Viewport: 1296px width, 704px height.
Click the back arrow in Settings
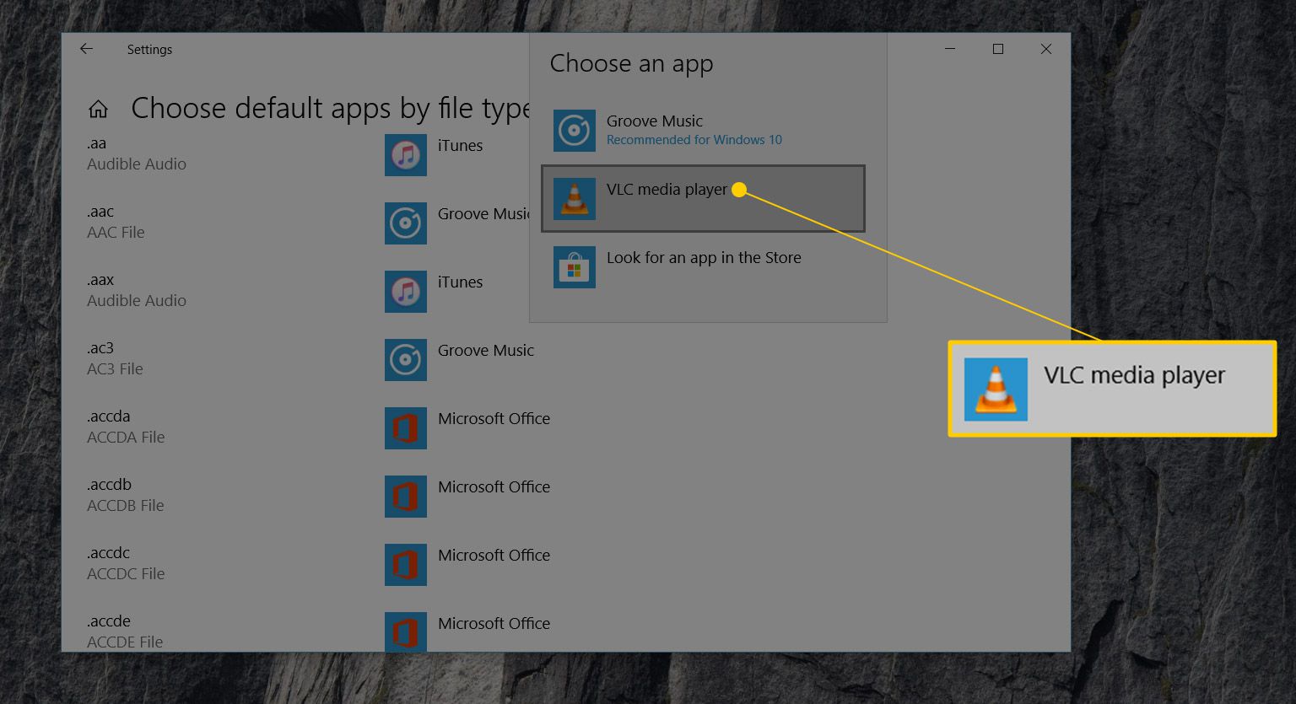pyautogui.click(x=86, y=49)
